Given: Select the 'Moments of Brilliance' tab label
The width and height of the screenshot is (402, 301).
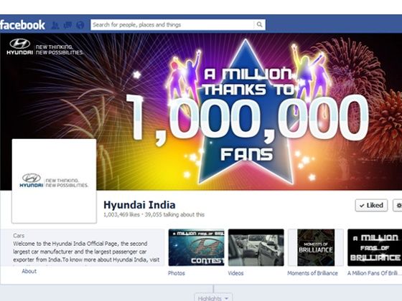Looking at the screenshot, I should point(312,273).
